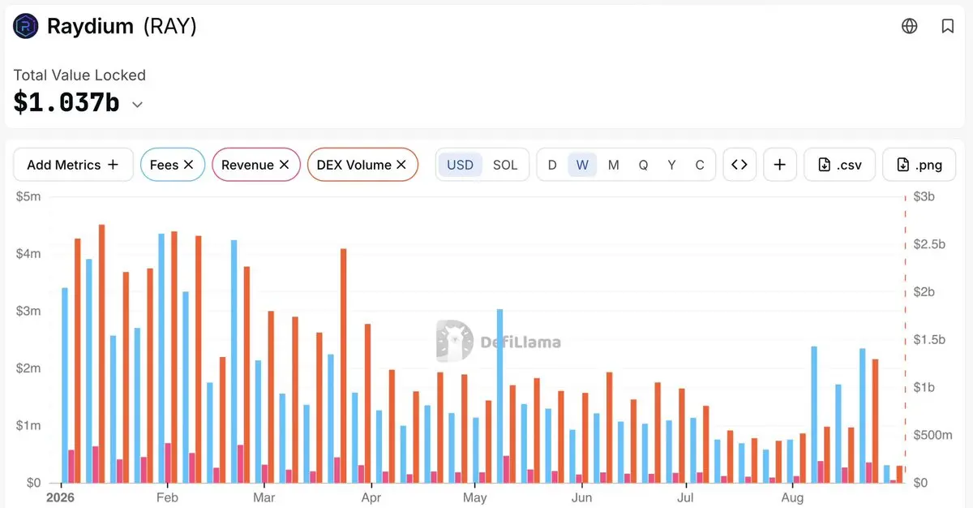Download the chart as .csv
This screenshot has height=508, width=973.
pyautogui.click(x=839, y=165)
